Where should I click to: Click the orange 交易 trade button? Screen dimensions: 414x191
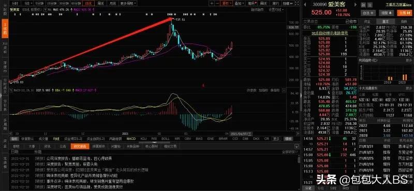point(404,12)
